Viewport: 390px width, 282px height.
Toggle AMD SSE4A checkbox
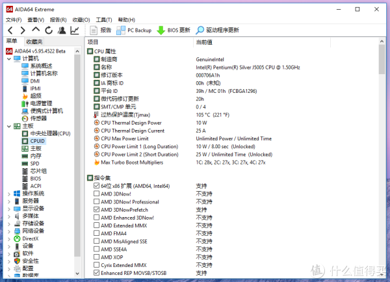point(96,249)
